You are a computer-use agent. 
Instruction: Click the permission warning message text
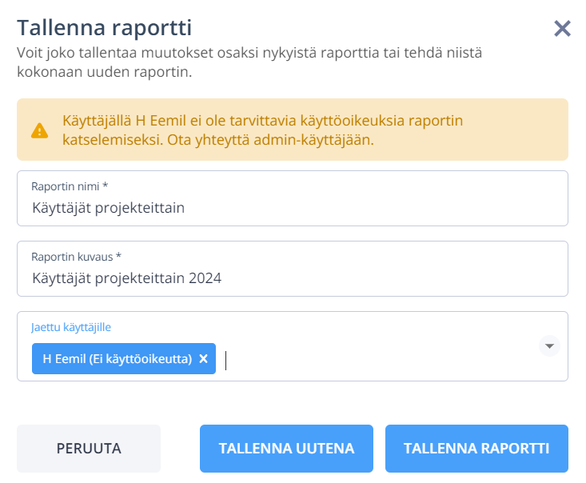tap(262, 130)
